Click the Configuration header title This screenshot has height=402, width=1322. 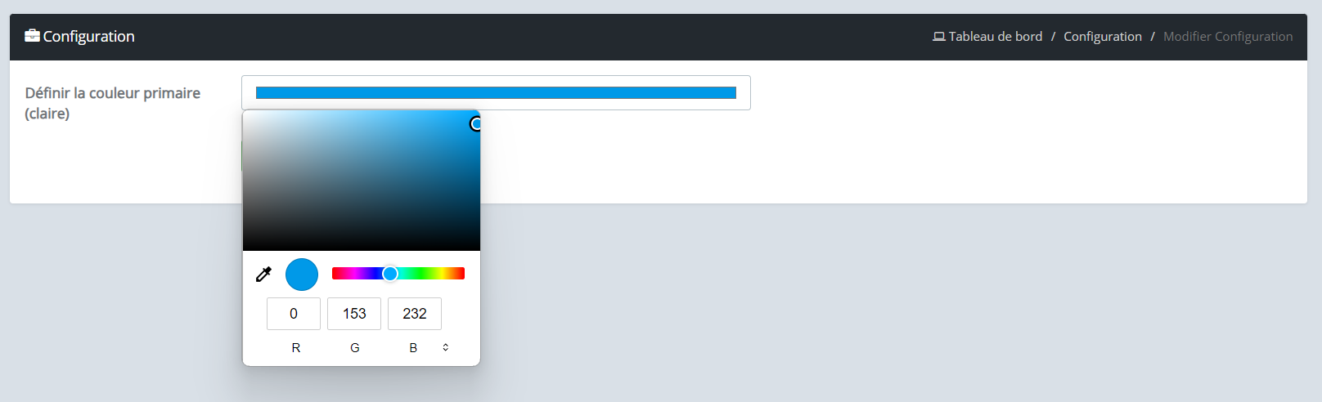(88, 37)
